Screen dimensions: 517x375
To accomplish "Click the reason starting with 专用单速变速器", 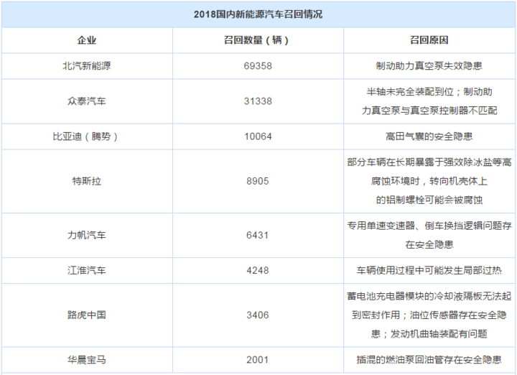I will point(429,235).
